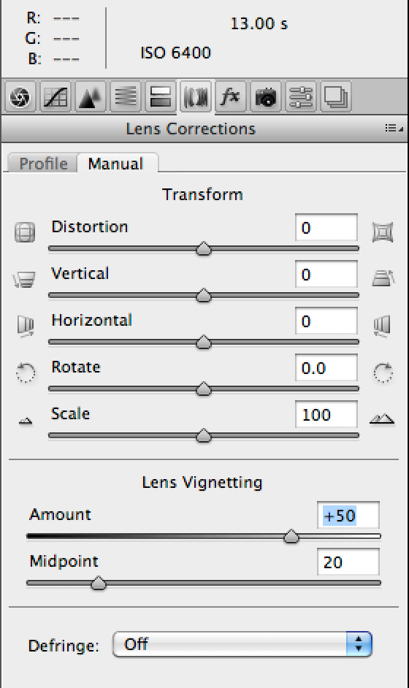Open the Split Toning panel icon
409x688 pixels.
click(x=160, y=97)
